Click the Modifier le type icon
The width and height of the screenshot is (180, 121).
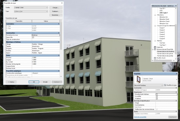click(x=165, y=85)
